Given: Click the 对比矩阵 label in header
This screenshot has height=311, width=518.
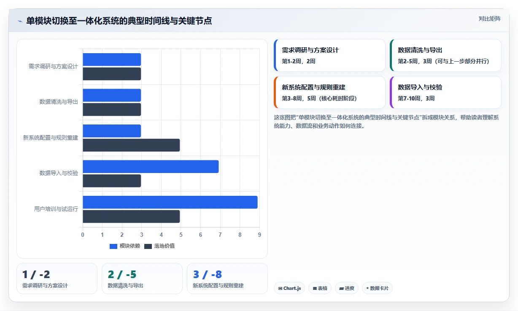Looking at the screenshot, I should pos(489,19).
